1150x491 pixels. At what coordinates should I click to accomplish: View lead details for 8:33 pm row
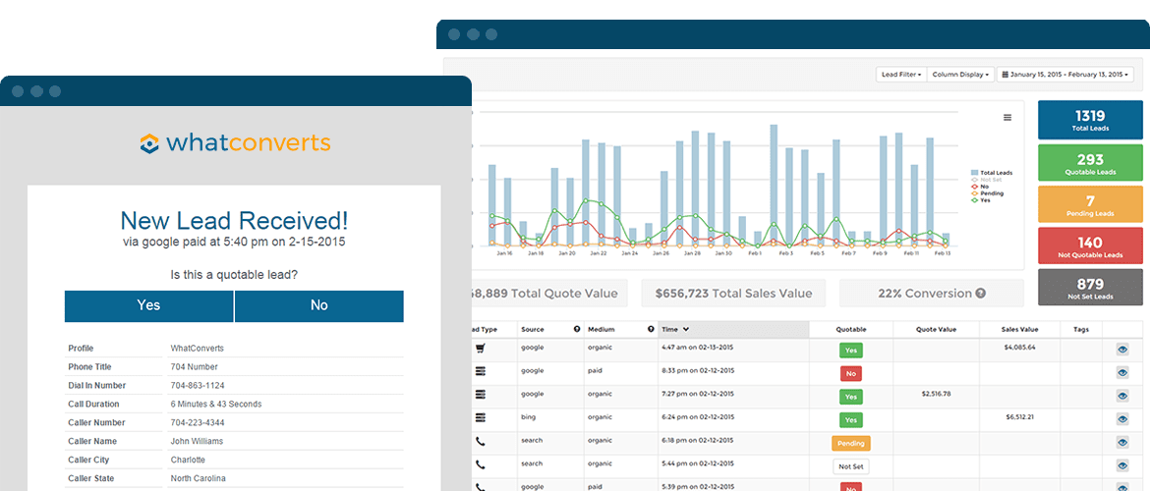pyautogui.click(x=1122, y=373)
